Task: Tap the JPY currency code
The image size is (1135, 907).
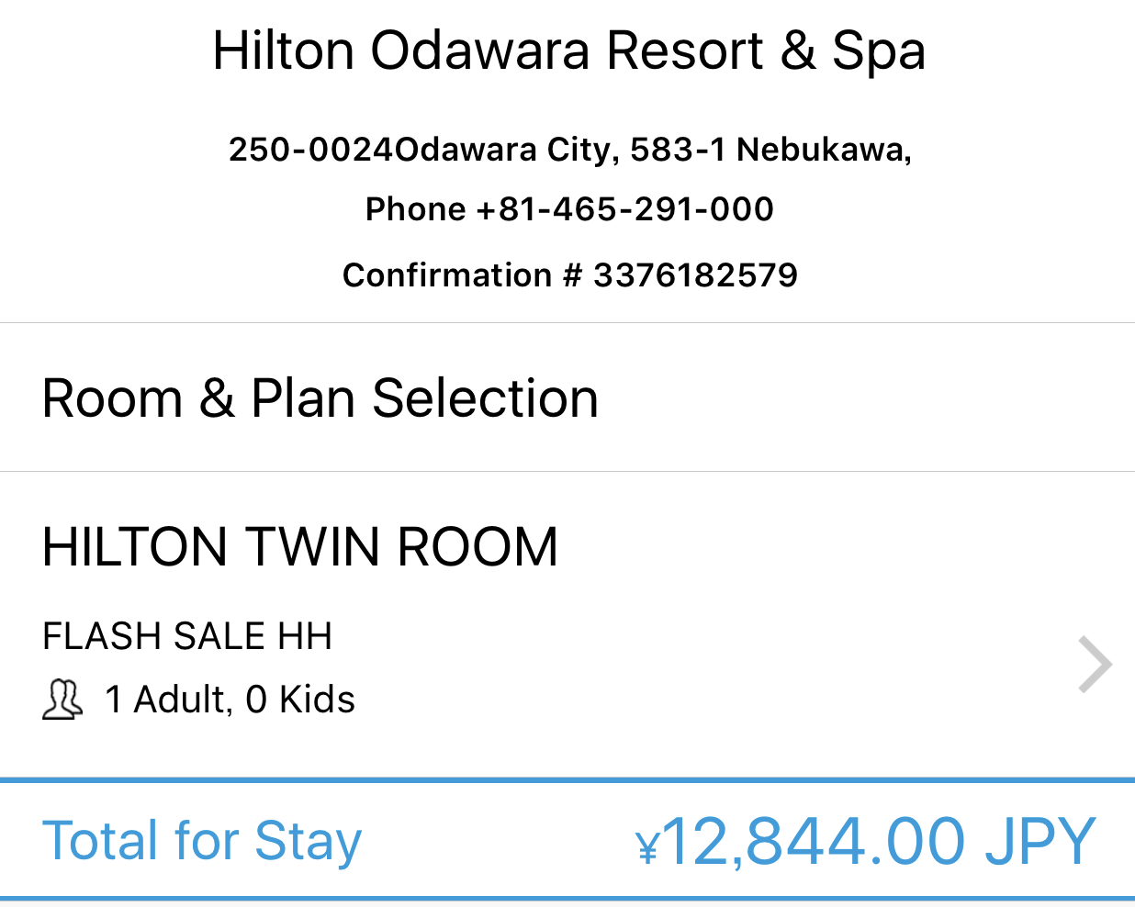Action: (1040, 841)
